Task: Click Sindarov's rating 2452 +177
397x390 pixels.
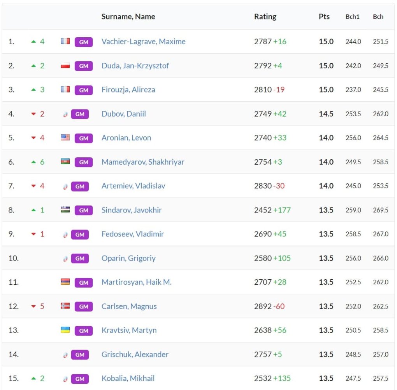Action: pos(272,210)
